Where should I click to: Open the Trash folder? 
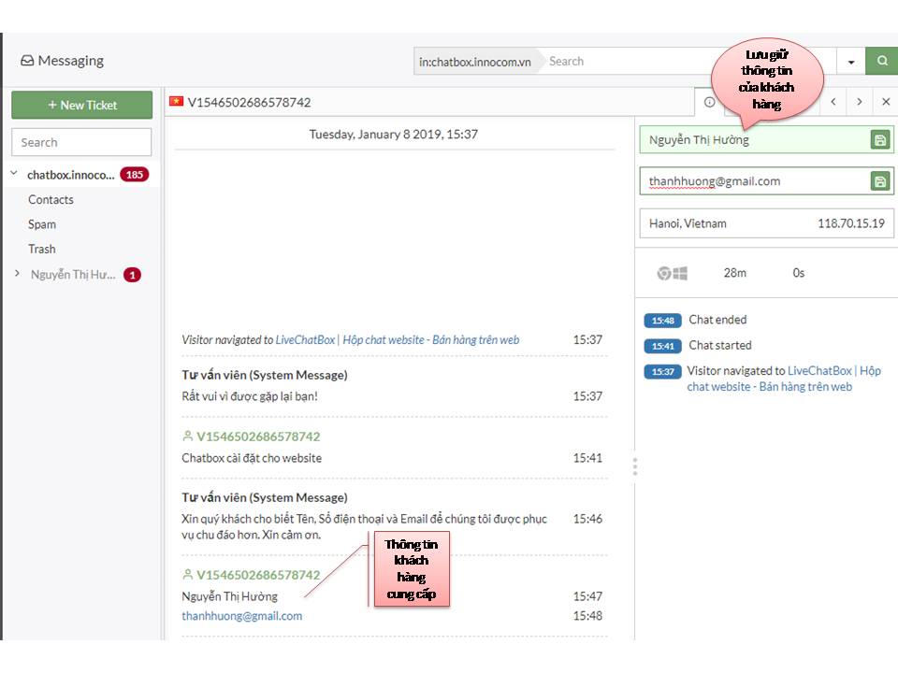tap(42, 249)
